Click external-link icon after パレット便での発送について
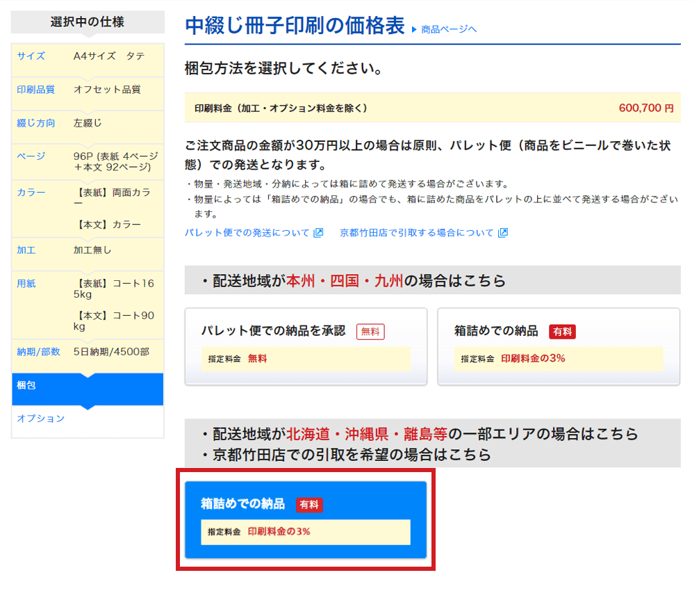The height and width of the screenshot is (591, 692). [x=319, y=233]
